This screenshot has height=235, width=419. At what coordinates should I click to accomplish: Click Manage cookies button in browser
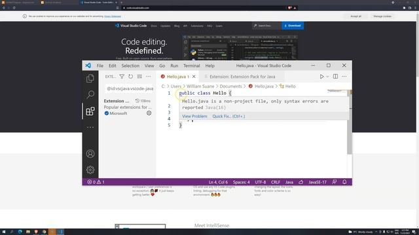click(382, 16)
